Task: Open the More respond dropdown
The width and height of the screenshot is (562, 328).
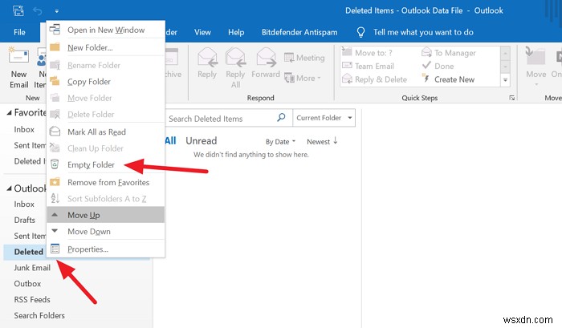Action: pos(303,78)
